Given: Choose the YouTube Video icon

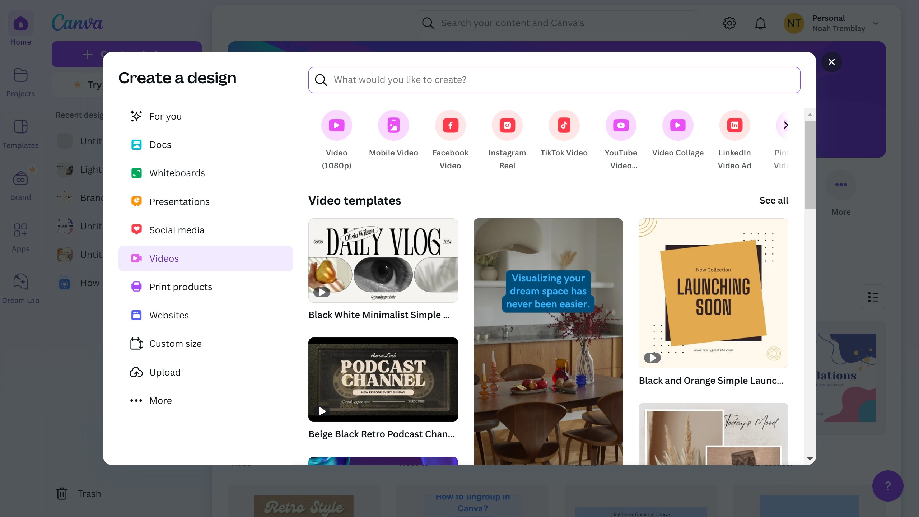Looking at the screenshot, I should [x=621, y=125].
